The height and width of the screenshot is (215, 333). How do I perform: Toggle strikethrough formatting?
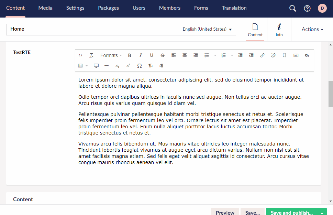(x=162, y=55)
